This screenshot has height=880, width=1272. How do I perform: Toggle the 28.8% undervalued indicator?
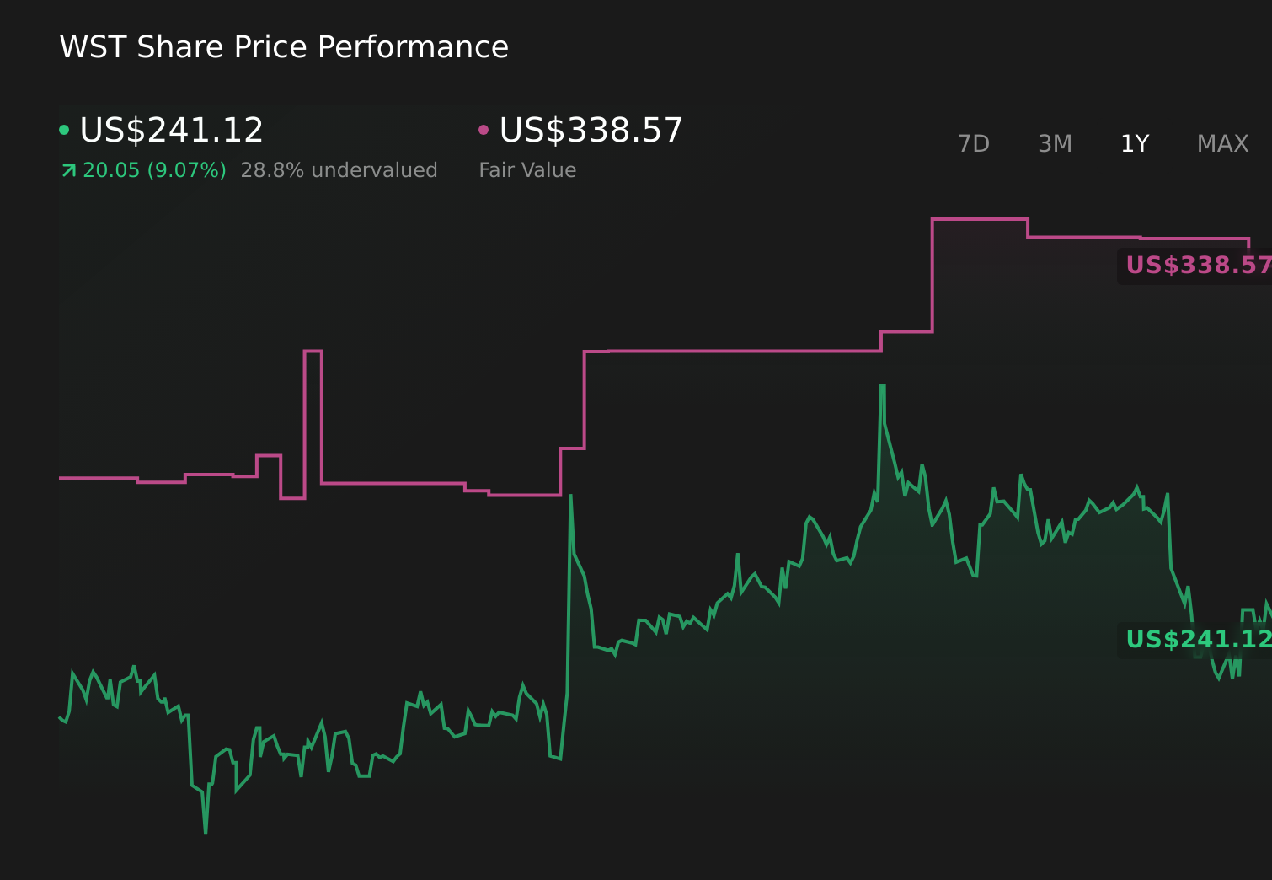339,169
